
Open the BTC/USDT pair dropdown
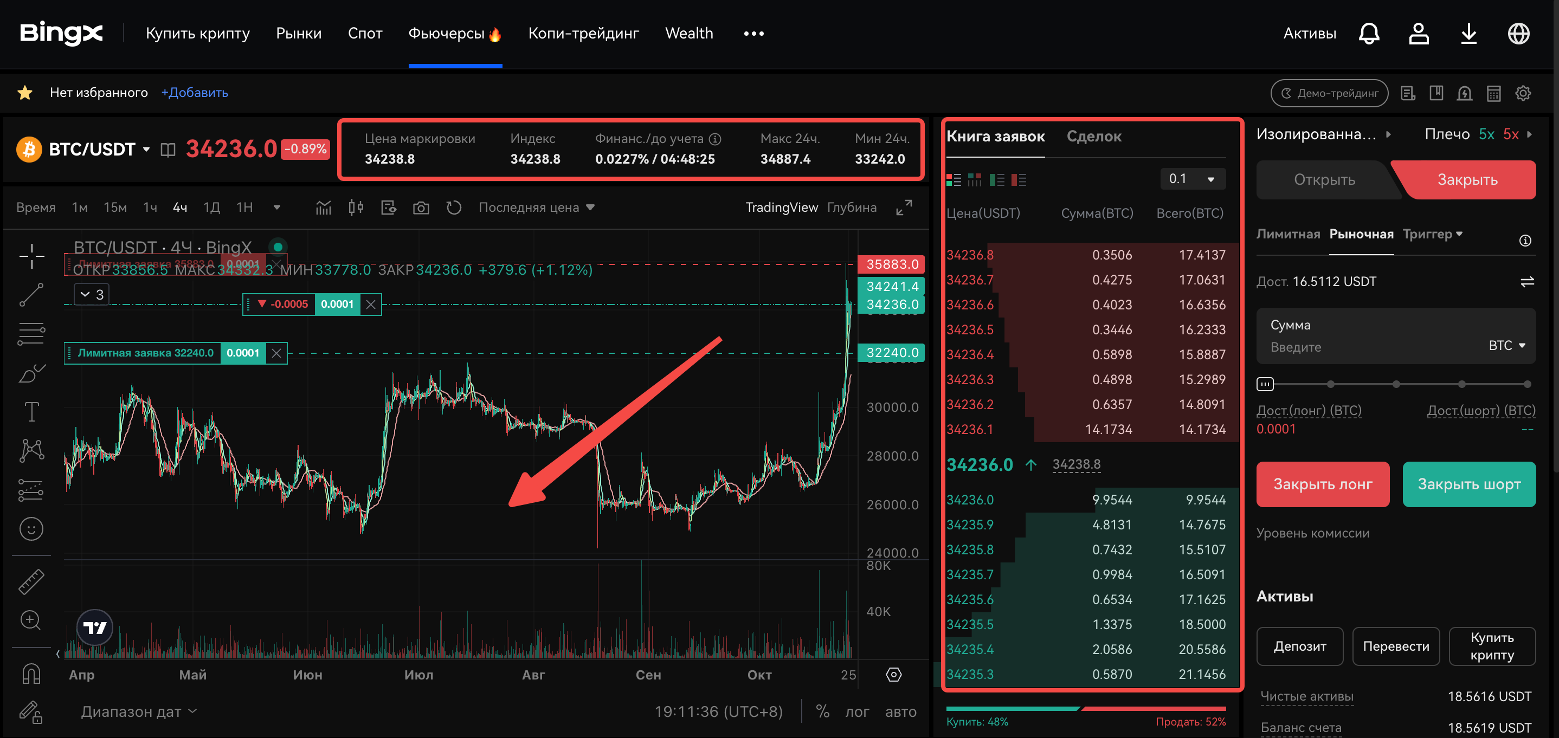[146, 150]
